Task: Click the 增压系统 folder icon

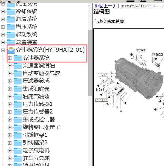Action: [11, 27]
